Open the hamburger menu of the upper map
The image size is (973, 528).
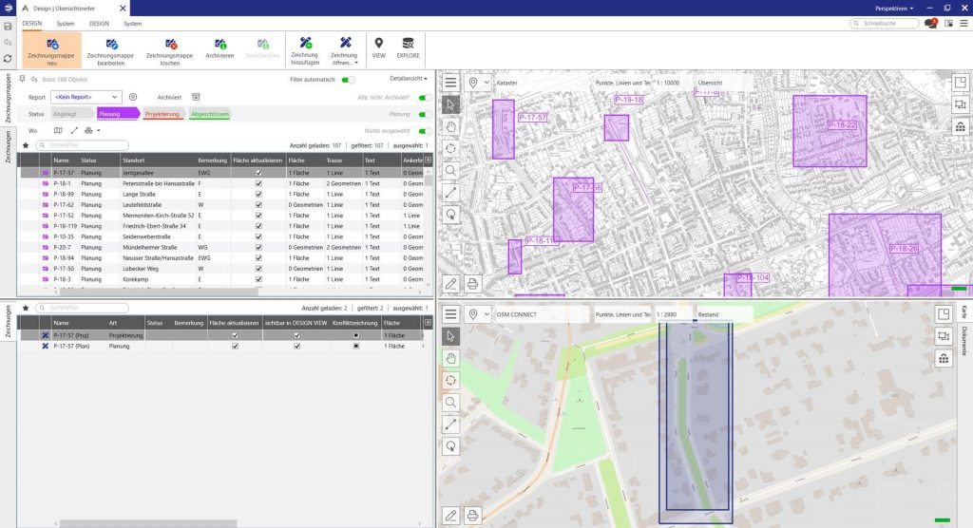pyautogui.click(x=450, y=83)
